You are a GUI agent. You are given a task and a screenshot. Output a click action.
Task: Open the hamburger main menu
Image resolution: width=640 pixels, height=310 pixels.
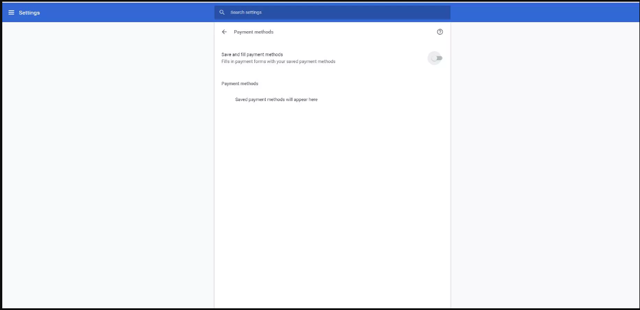coord(11,12)
